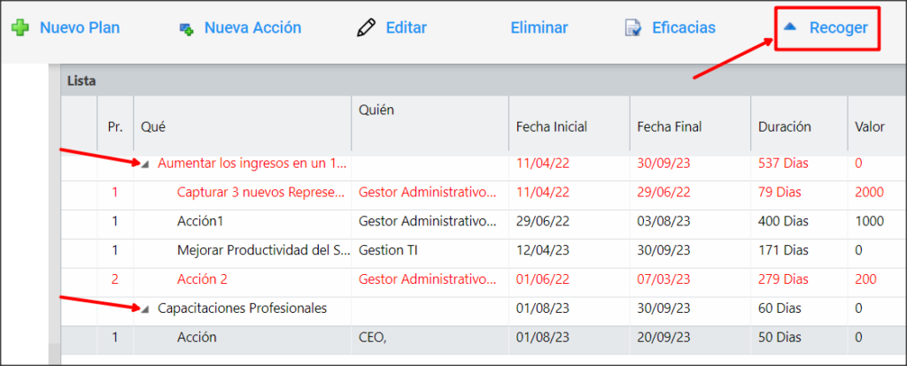
Task: Click the Duración column header
Action: pos(785,127)
